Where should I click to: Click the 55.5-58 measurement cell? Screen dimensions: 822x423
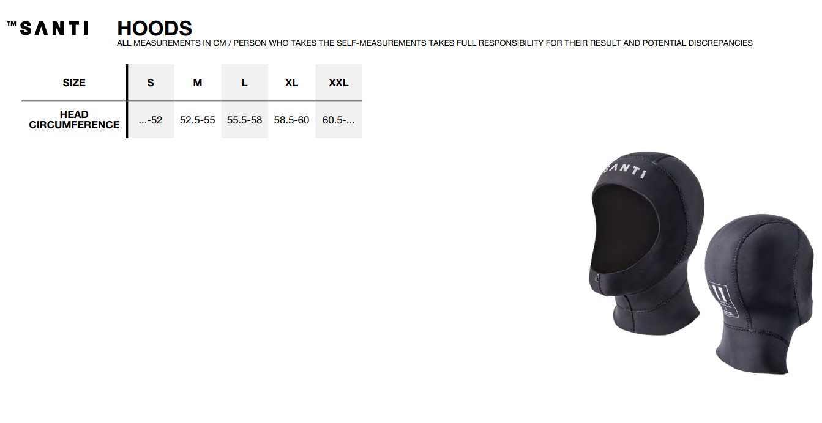pos(244,120)
